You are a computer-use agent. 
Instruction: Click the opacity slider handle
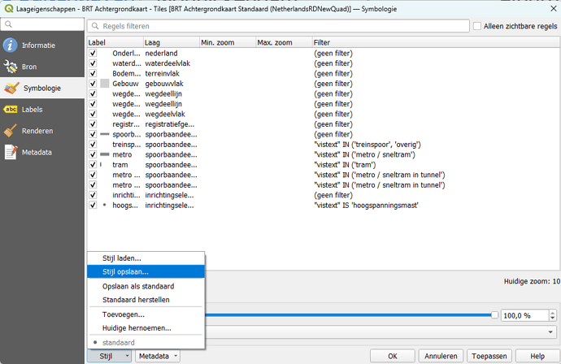(494, 315)
